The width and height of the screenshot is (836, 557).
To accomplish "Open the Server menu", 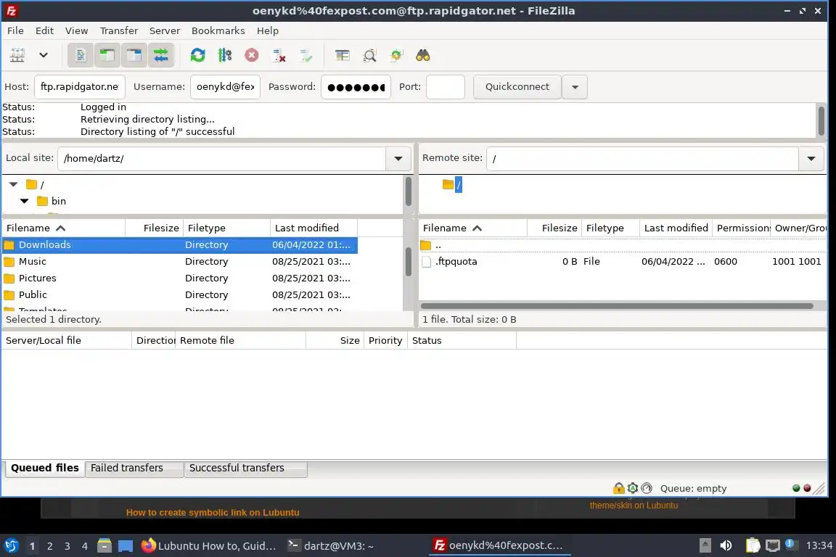I will coord(164,30).
